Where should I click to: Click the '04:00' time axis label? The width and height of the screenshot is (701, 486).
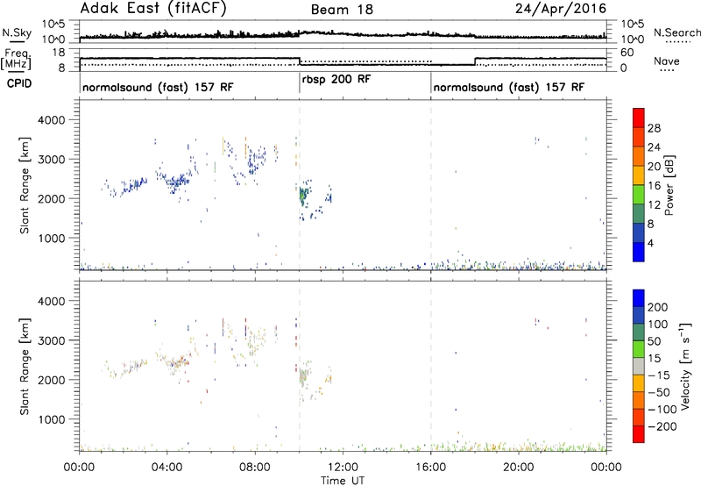[167, 468]
